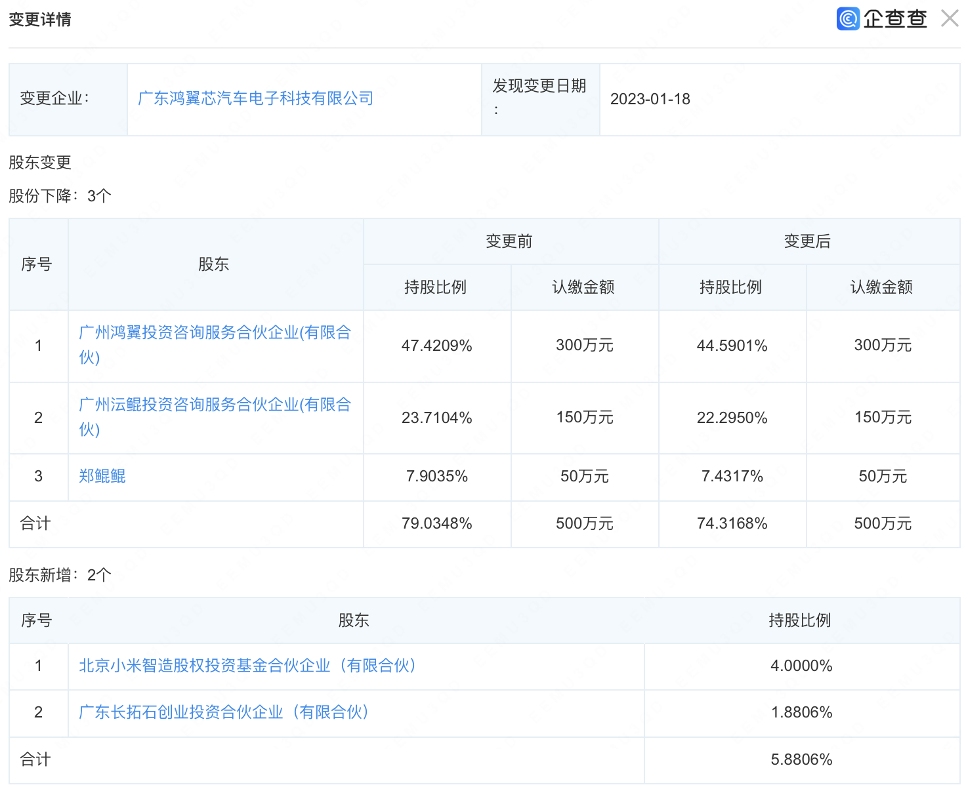This screenshot has width=966, height=787.
Task: Select the 44.5901% after-change ratio cell
Action: 732,346
